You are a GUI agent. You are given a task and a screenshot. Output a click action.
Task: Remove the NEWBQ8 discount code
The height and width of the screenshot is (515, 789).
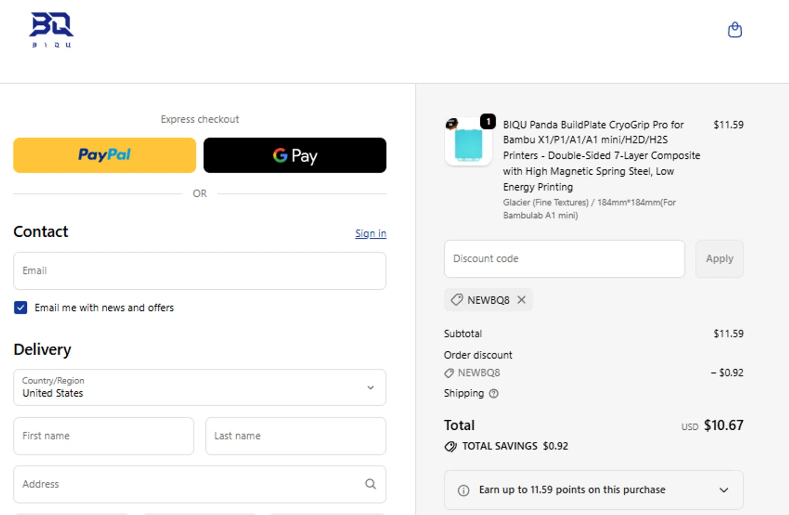[x=521, y=299]
